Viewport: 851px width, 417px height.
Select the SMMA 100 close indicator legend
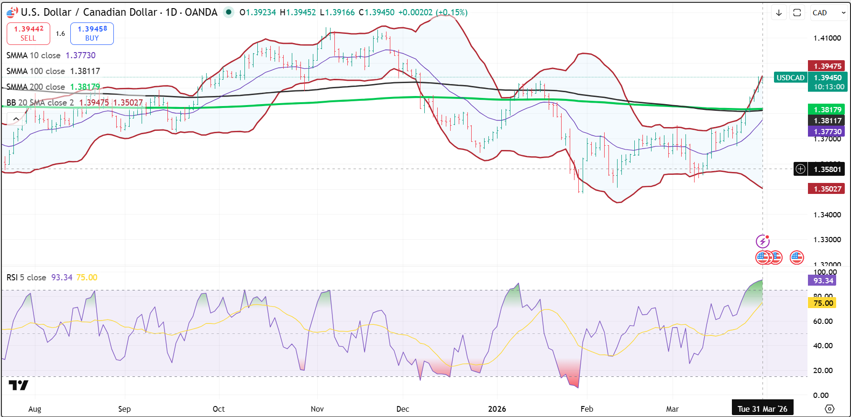click(35, 71)
